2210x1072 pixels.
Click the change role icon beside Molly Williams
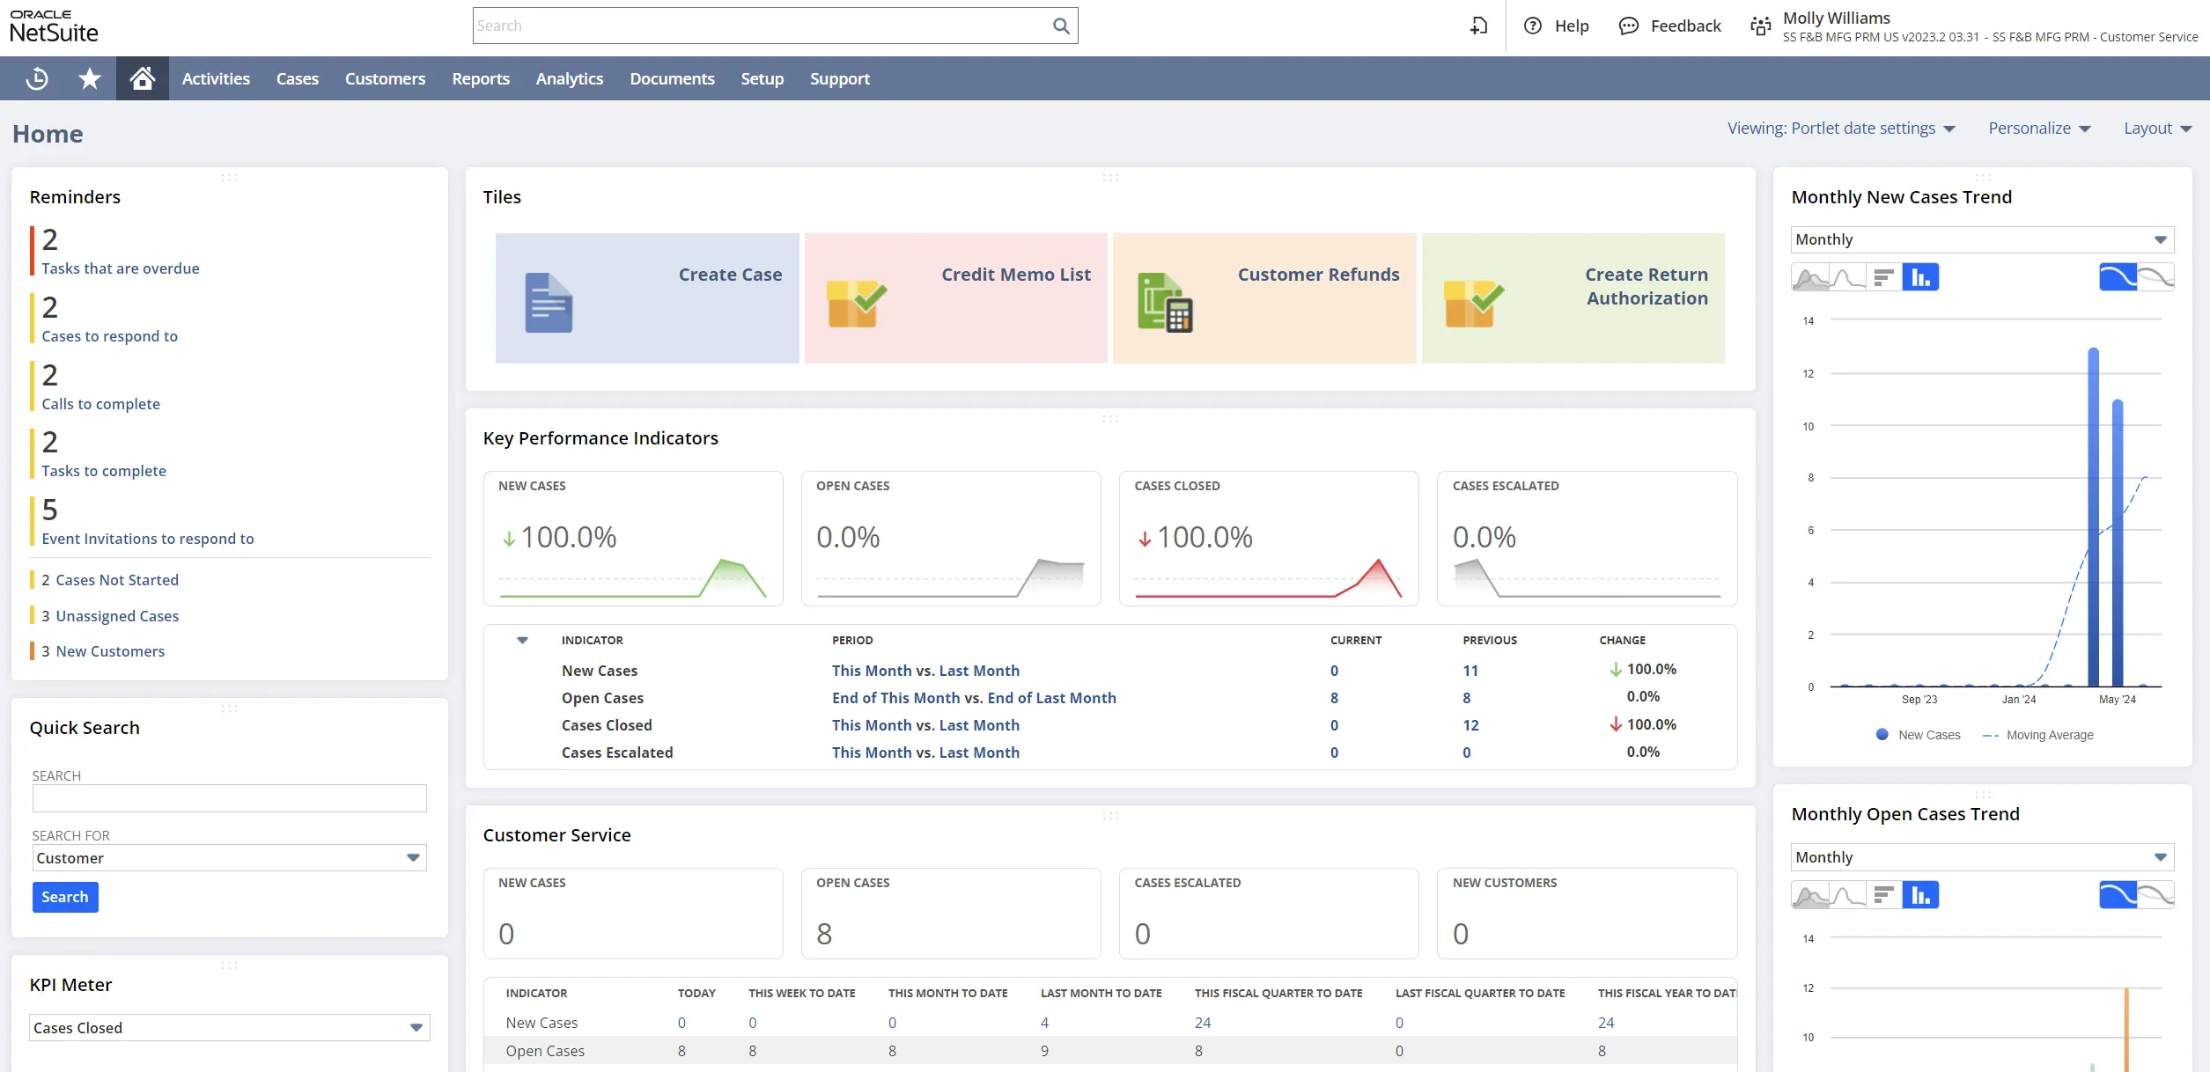point(1759,26)
